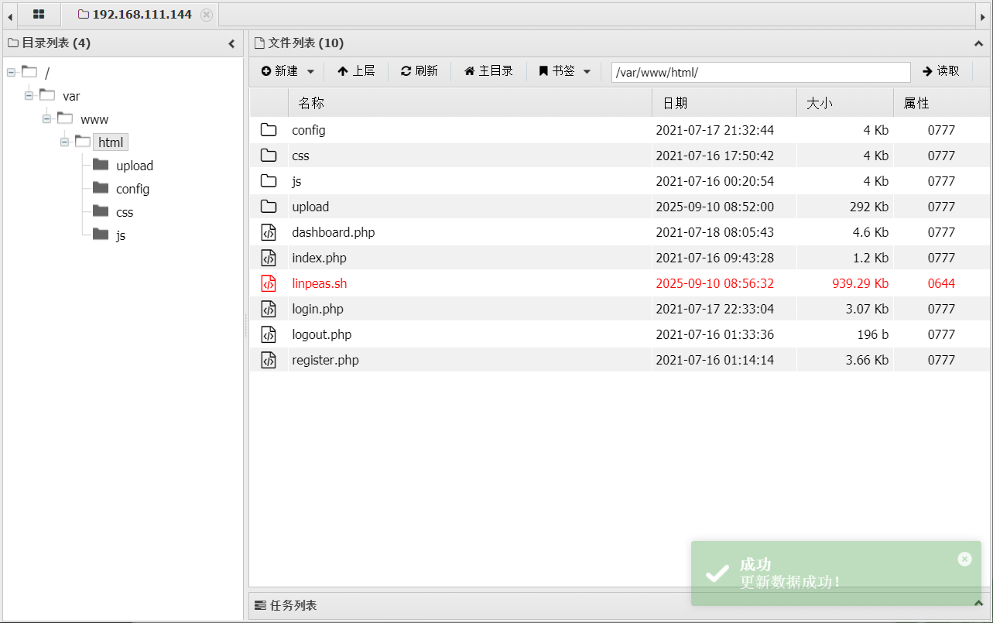993x623 pixels.
Task: Select the html folder in tree
Action: [111, 142]
